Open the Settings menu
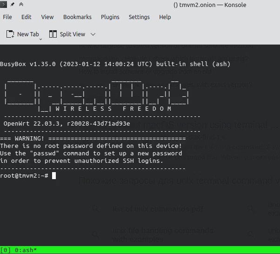Image resolution: width=280 pixels, height=254 pixels. click(x=139, y=17)
